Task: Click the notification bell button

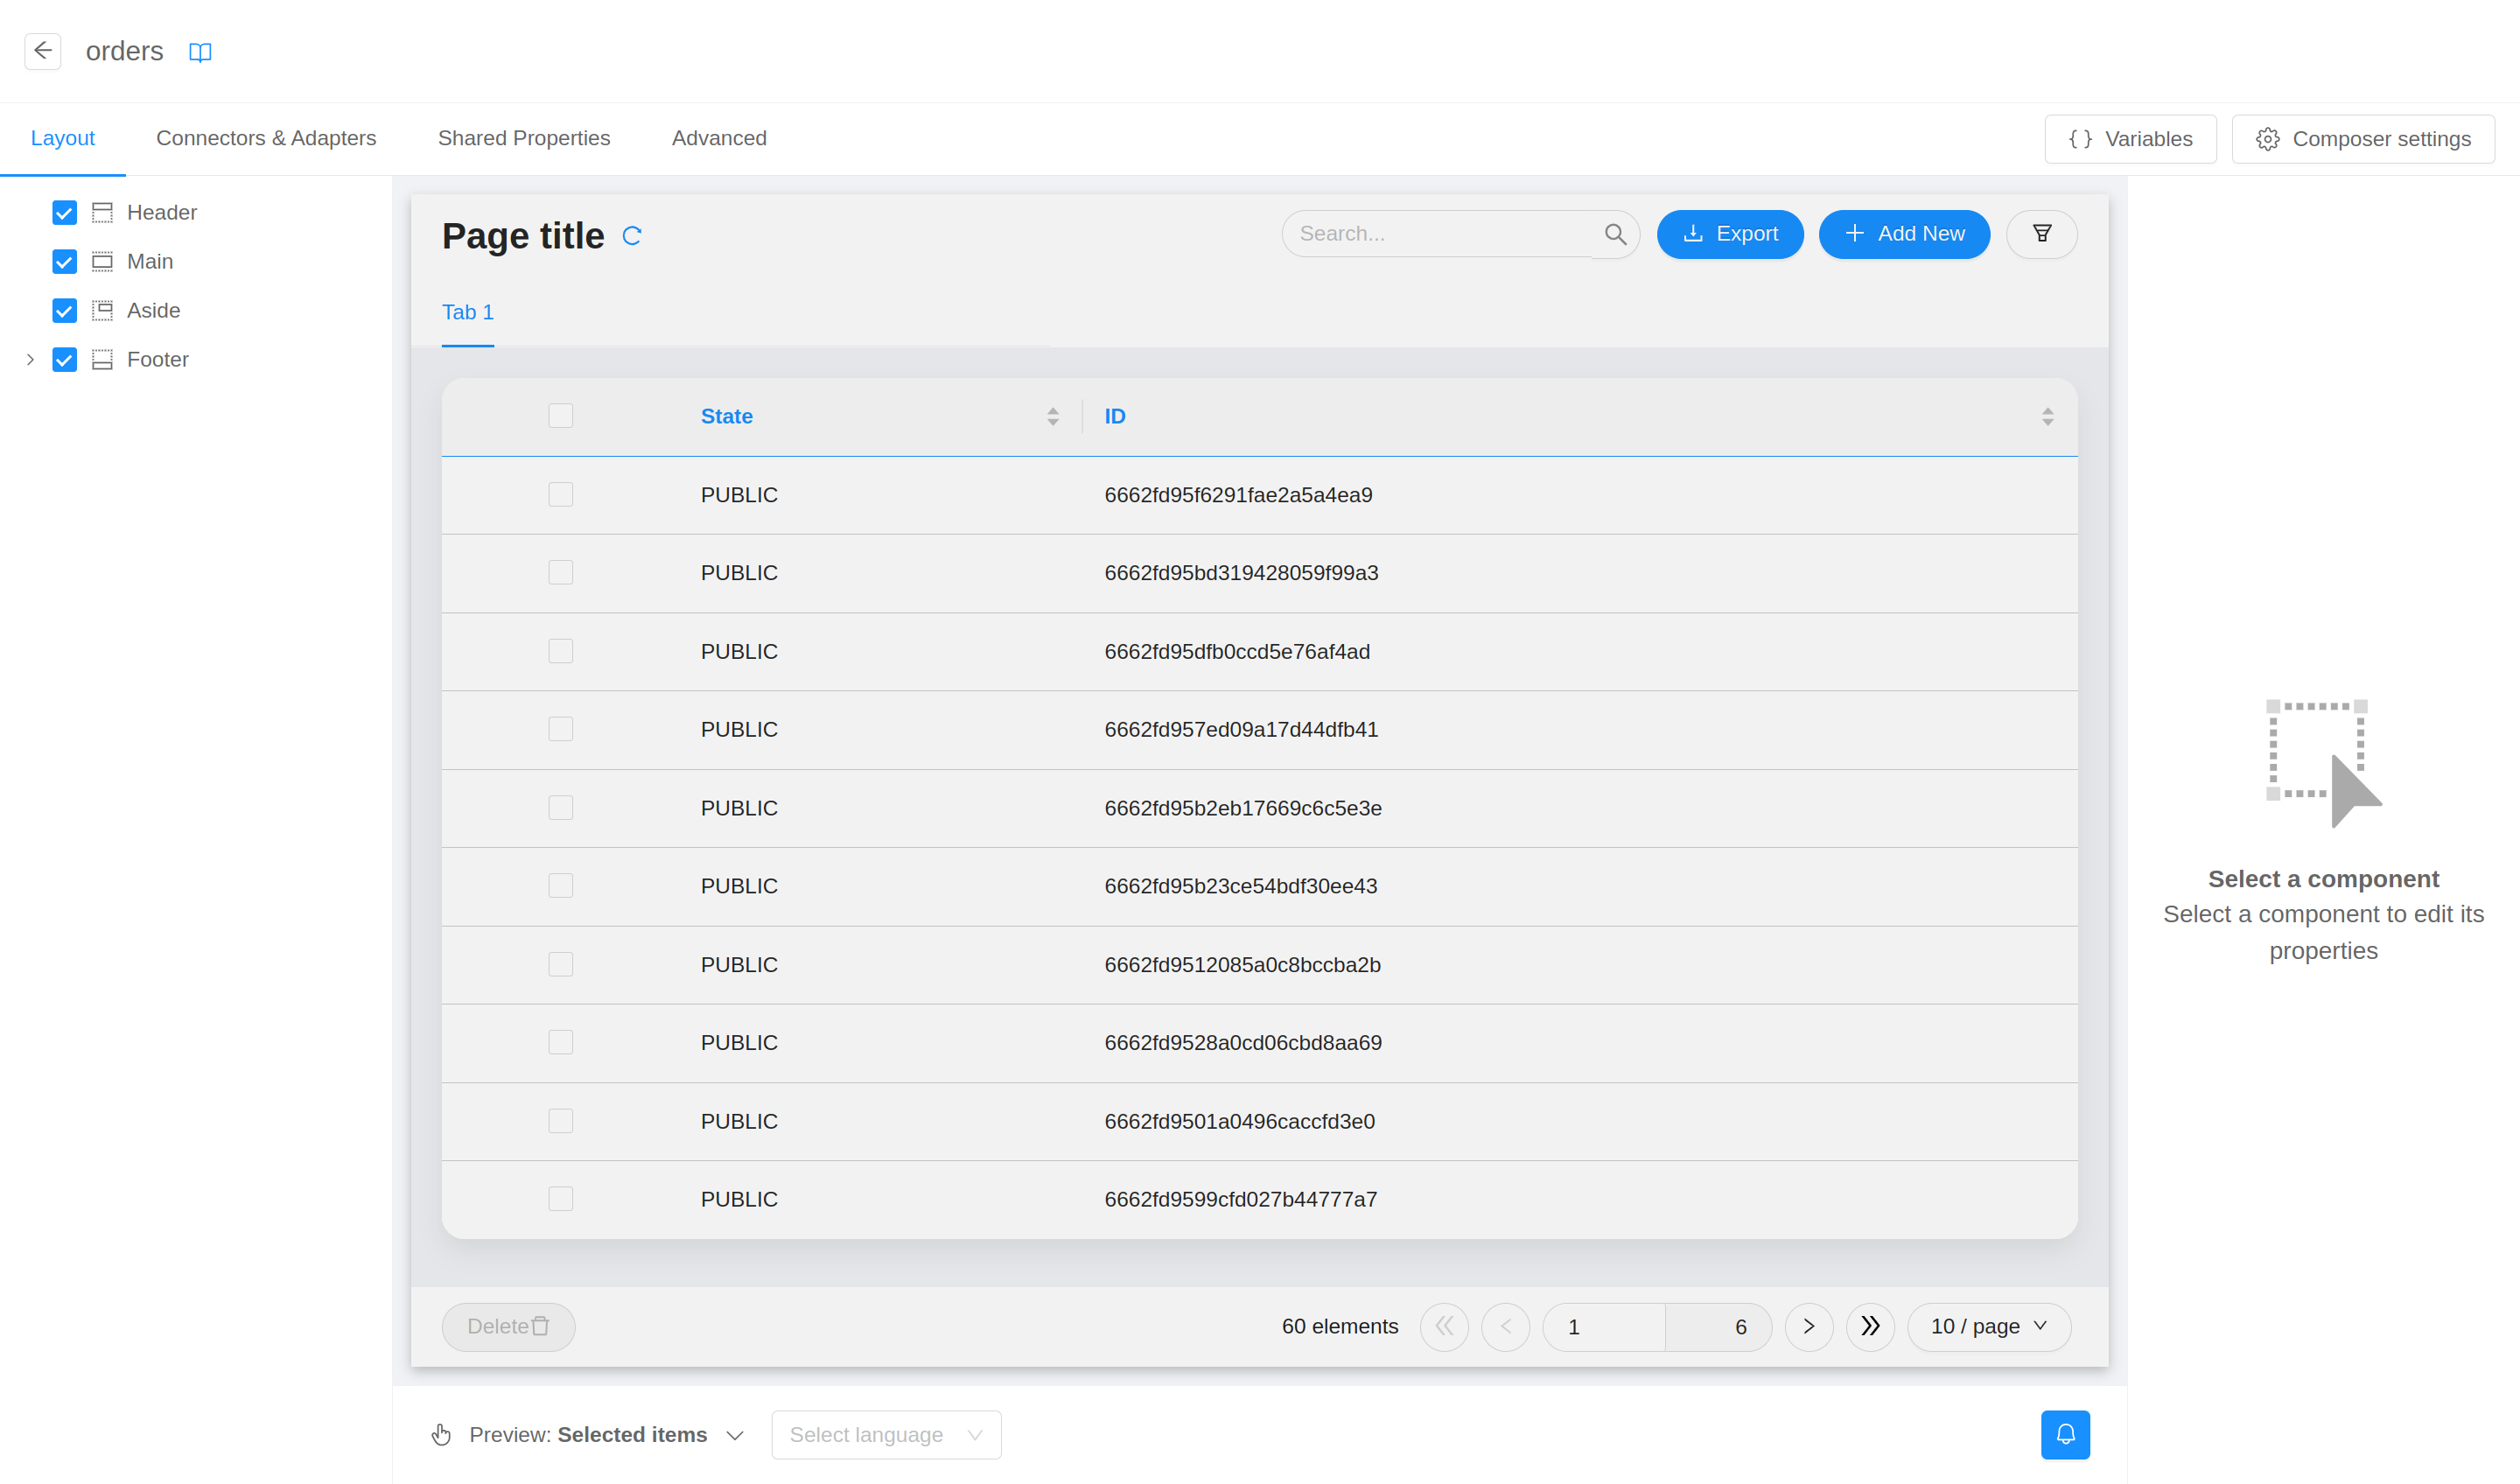Action: click(x=2065, y=1434)
